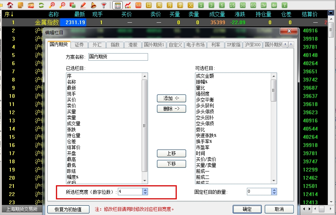Confirm changes with 确定 button
Viewport: 336px width, 215px height.
click(x=247, y=209)
